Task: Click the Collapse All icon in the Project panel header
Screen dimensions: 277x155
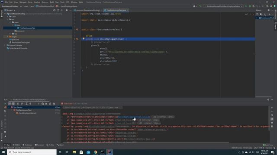Action: (62, 10)
